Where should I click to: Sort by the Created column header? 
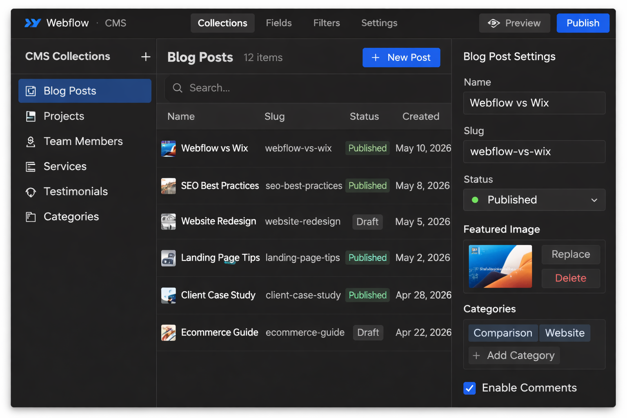tap(421, 116)
